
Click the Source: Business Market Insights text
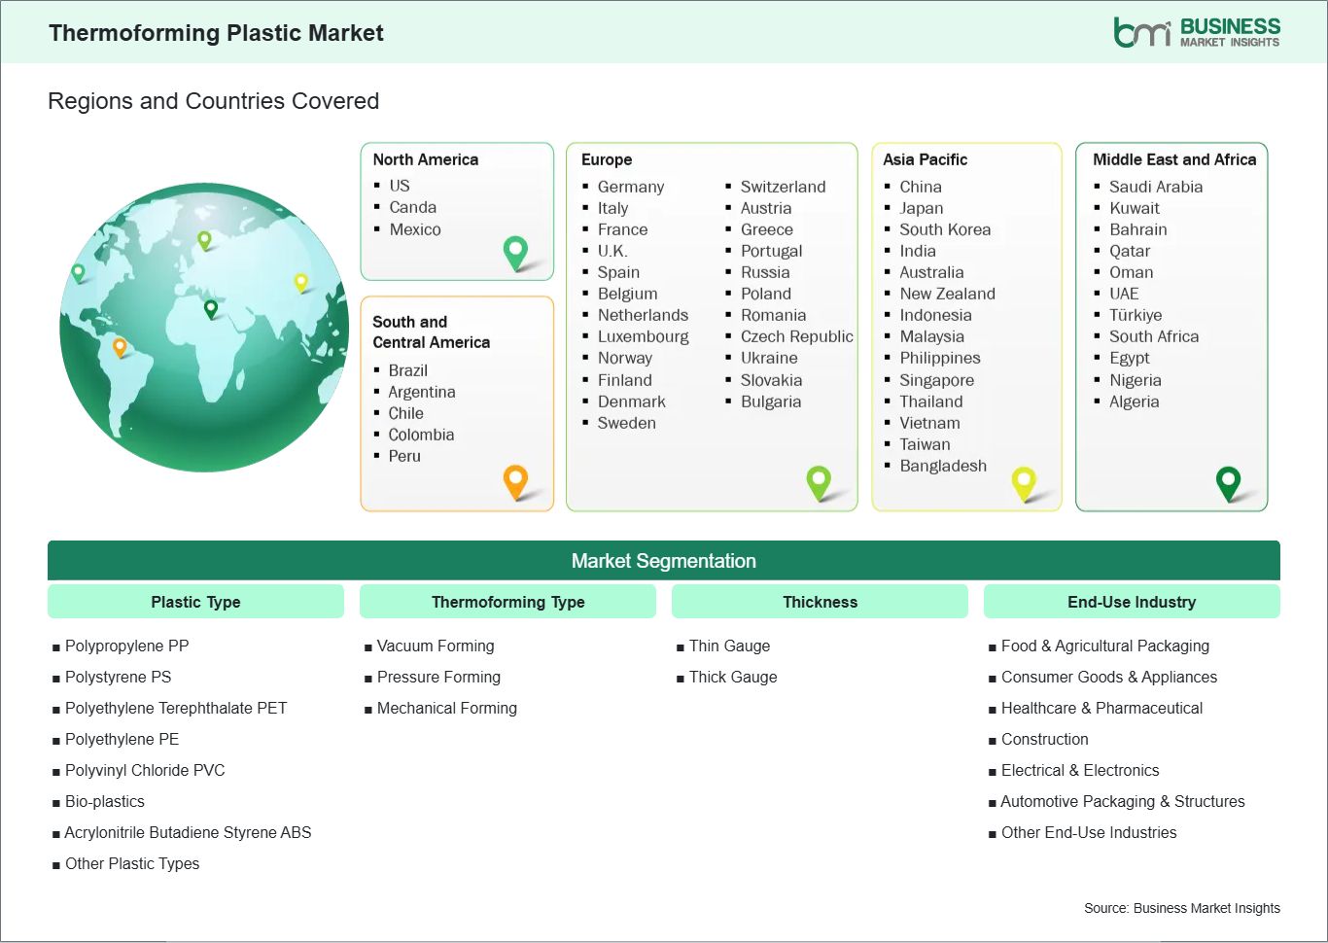pyautogui.click(x=1182, y=908)
